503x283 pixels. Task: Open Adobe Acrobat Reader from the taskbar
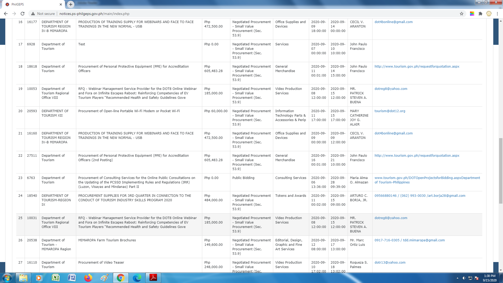pos(153,278)
